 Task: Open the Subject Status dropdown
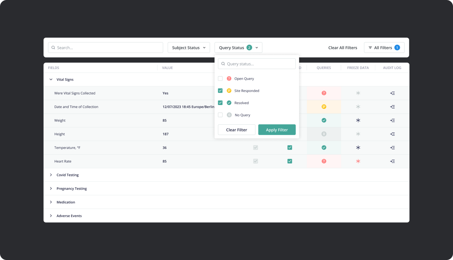(189, 48)
